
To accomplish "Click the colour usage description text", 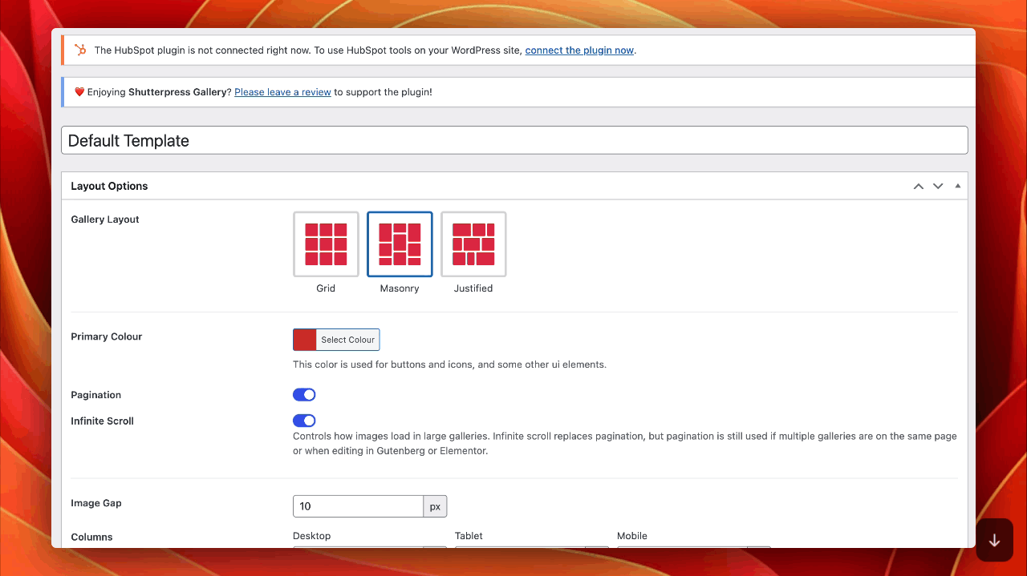I will pyautogui.click(x=449, y=365).
